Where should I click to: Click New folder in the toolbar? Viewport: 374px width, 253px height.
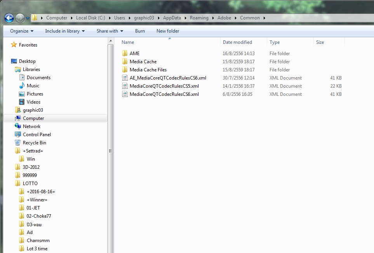coord(168,31)
